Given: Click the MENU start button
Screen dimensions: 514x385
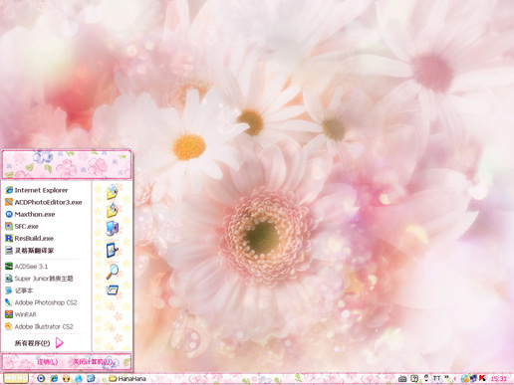Looking at the screenshot, I should [16, 378].
